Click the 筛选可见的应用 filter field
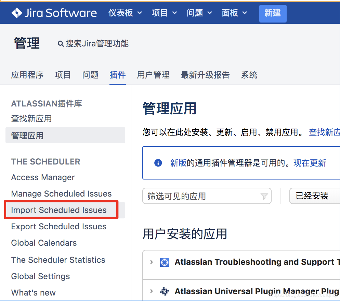340x301 pixels. [207, 196]
